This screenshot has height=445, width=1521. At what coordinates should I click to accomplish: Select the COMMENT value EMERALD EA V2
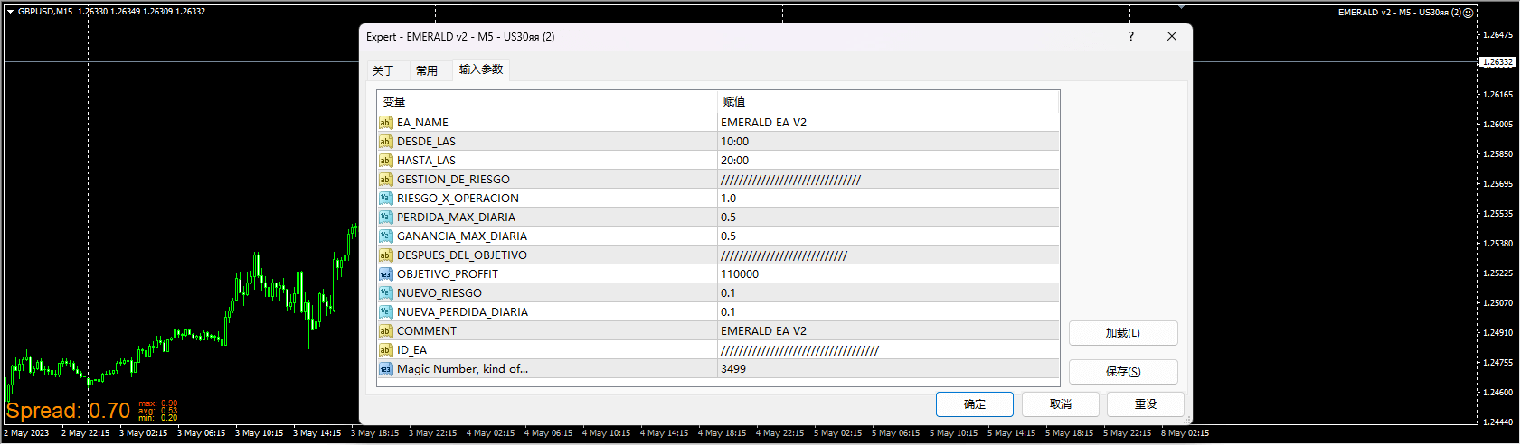(x=888, y=331)
